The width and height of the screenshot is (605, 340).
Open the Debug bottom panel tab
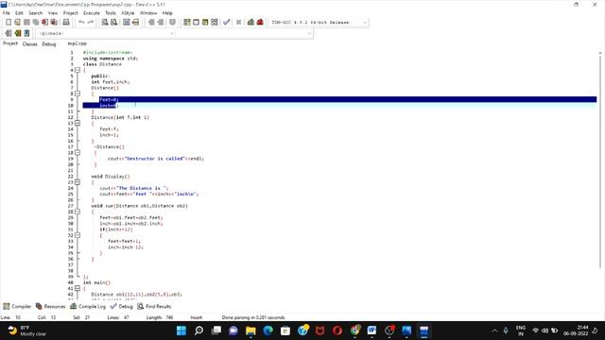[122, 306]
